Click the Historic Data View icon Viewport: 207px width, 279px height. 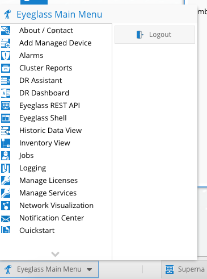click(6, 131)
